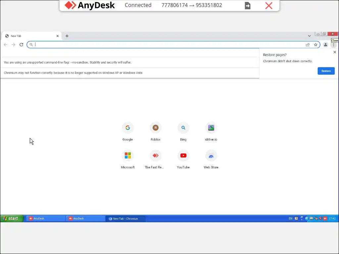The height and width of the screenshot is (254, 339).
Task: Open The Fast Re... AnyDesk shortcut tile
Action: [156, 159]
